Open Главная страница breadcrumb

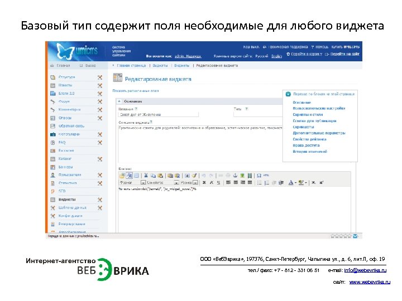[131, 66]
